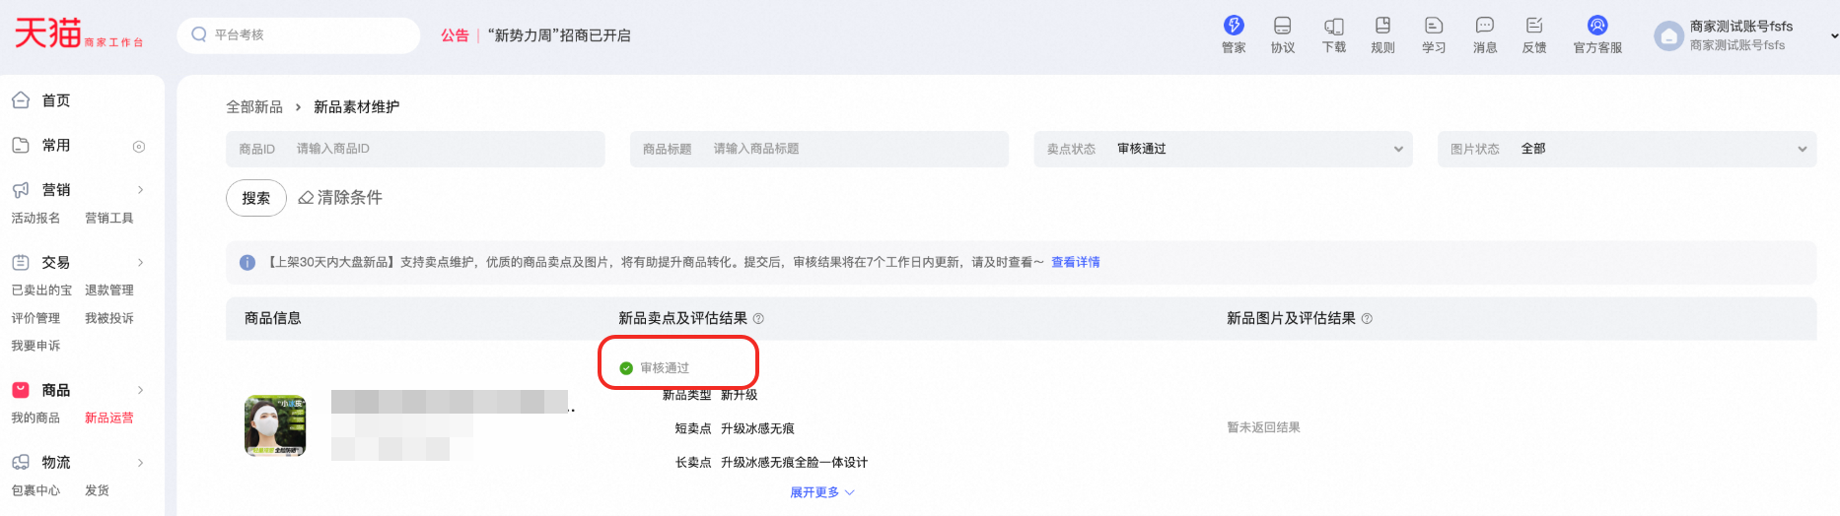Expand the 物流 sidebar section
Image resolution: width=1840 pixels, height=516 pixels.
tap(141, 463)
